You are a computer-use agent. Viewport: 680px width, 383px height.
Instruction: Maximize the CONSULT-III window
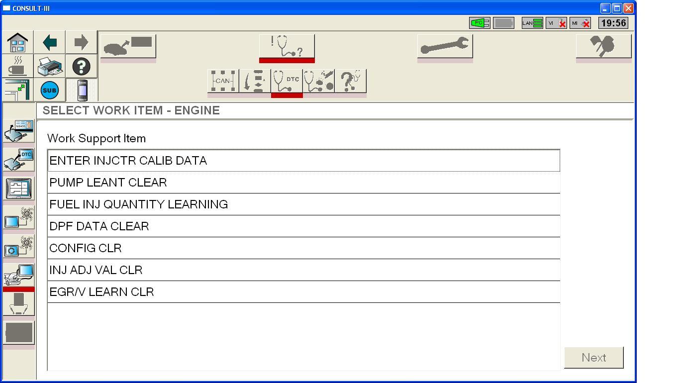pos(617,8)
